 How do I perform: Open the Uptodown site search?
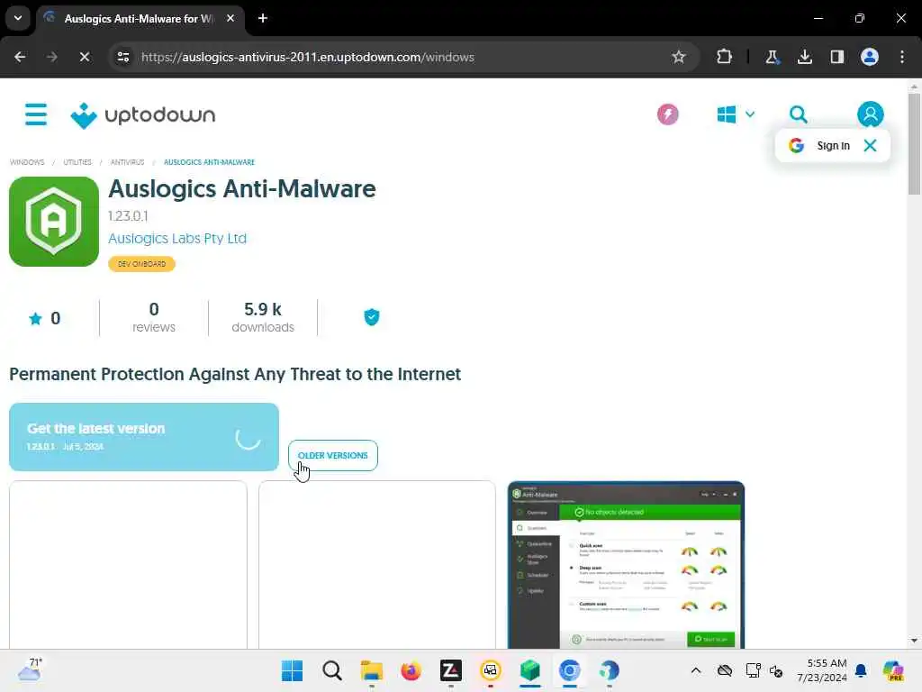tap(798, 114)
